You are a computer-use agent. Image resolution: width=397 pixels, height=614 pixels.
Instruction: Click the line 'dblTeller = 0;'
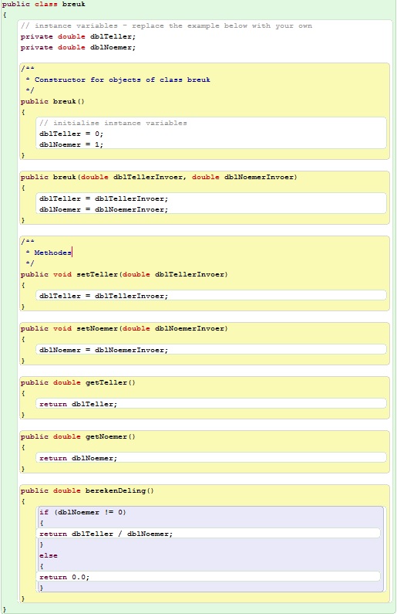click(71, 134)
